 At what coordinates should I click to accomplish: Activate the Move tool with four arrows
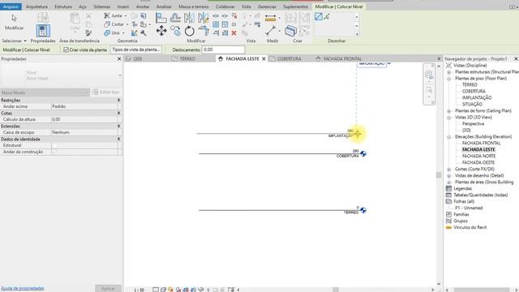[161, 31]
